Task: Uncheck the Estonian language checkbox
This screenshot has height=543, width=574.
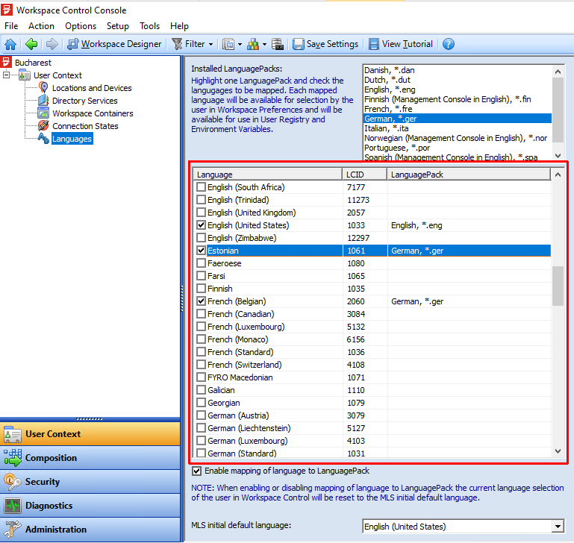Action: point(201,251)
